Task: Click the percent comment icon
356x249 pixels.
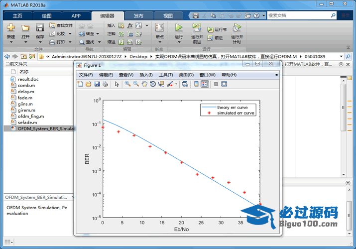Action: [x=121, y=34]
